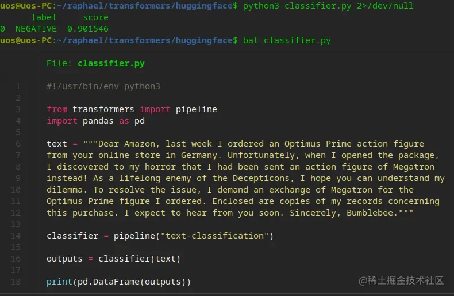Viewport: 454px width, 296px height.
Task: Click the 'NEGATIVE' label in output
Action: 36,29
